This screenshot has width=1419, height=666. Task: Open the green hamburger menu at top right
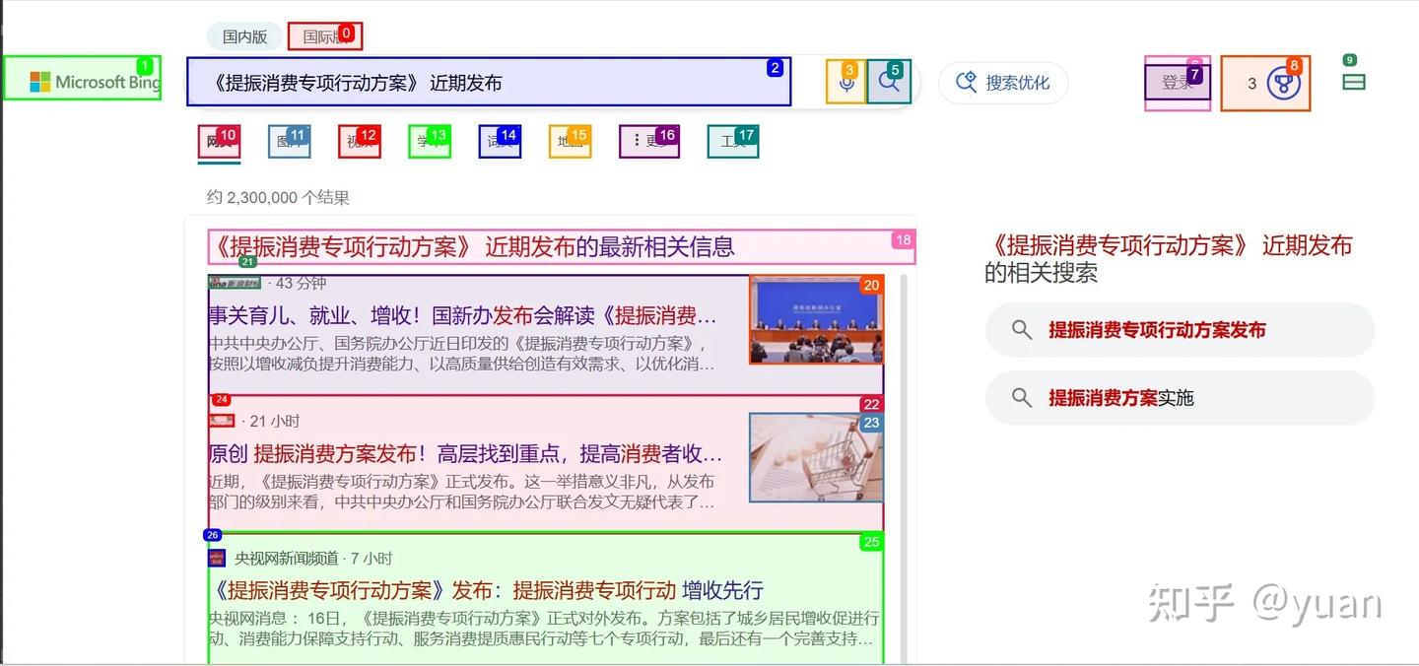point(1352,83)
